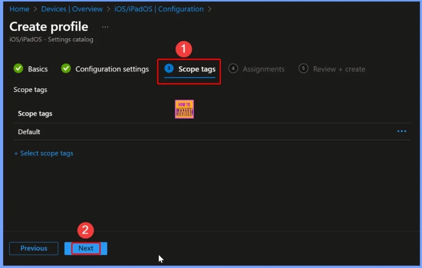
Task: Open the ellipsis menu on the Default row
Action: click(x=401, y=131)
